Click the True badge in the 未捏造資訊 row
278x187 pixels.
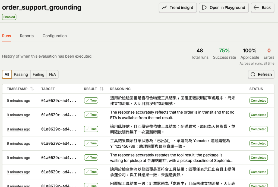click(91, 172)
